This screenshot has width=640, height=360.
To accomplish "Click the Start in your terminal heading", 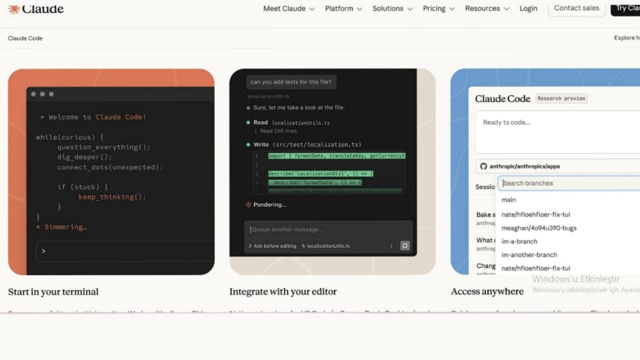I will click(53, 292).
